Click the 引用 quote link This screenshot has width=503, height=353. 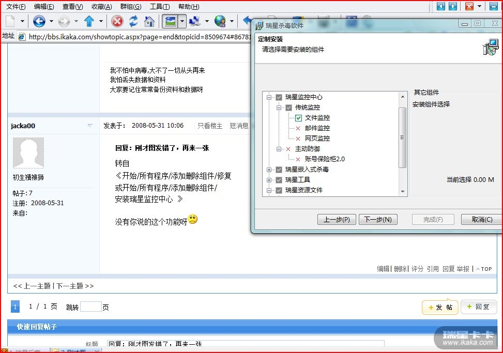click(x=433, y=269)
